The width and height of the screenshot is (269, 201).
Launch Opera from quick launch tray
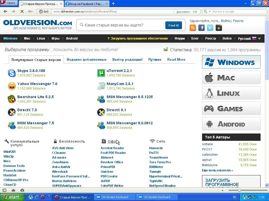43,197
